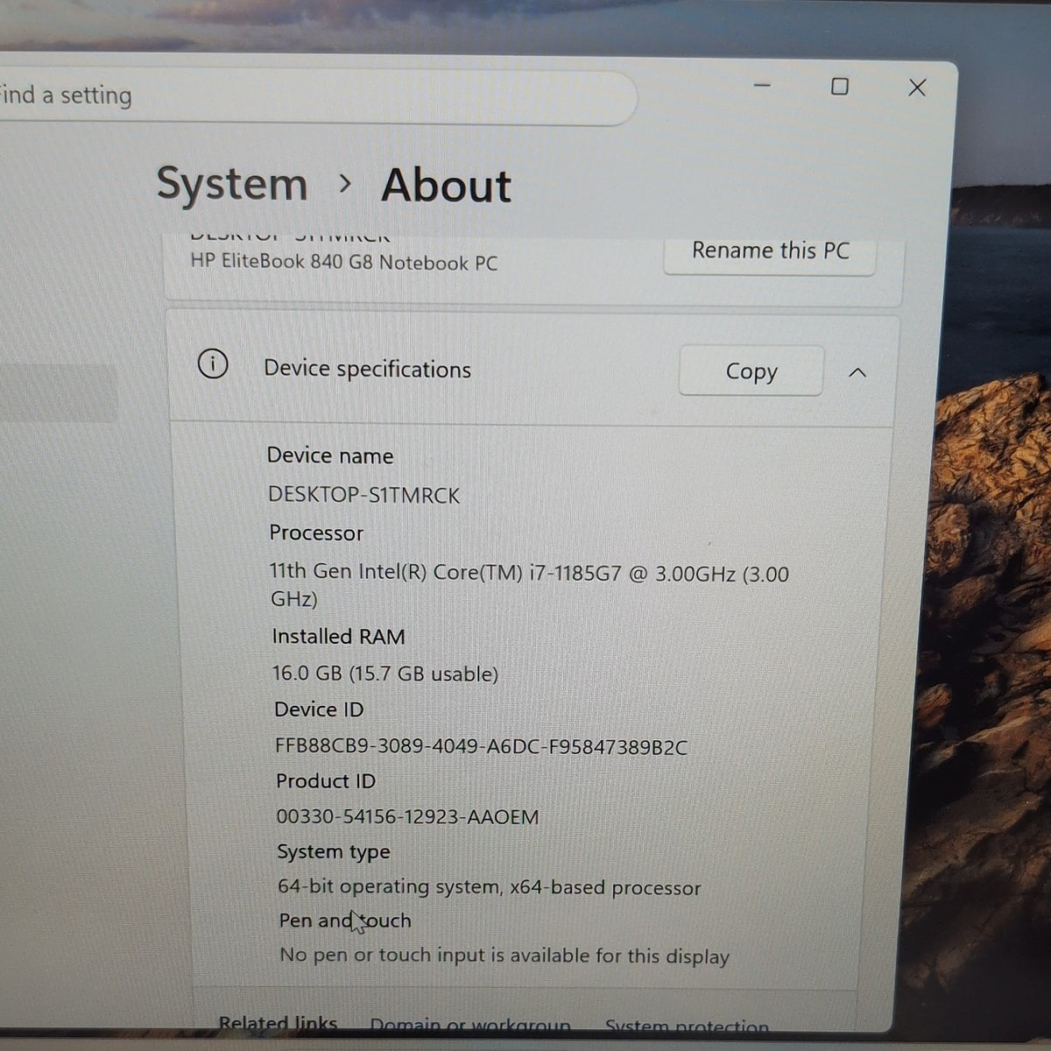Viewport: 1051px width, 1051px height.
Task: Click the Device specifications header label
Action: pos(368,370)
